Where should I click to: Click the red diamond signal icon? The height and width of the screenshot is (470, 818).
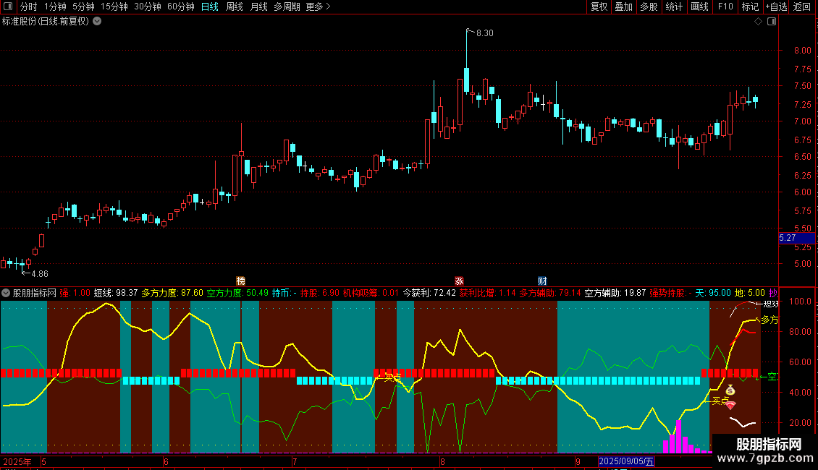(x=731, y=404)
